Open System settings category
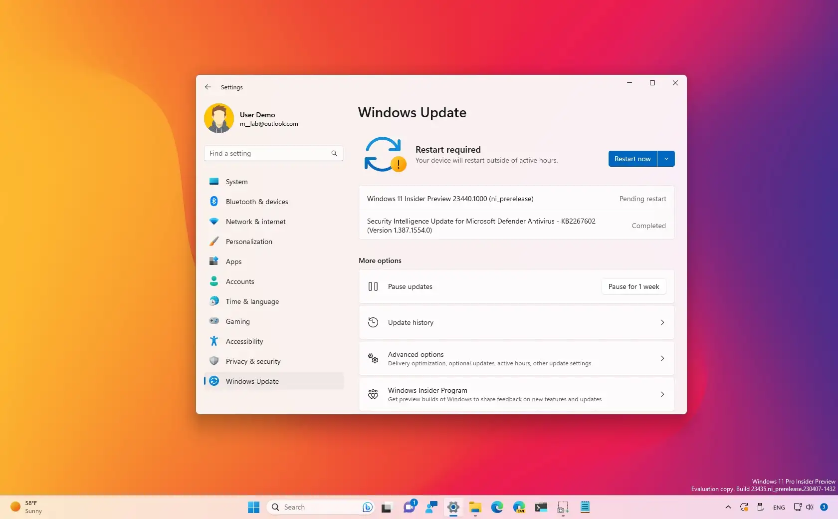This screenshot has height=519, width=838. [x=274, y=182]
